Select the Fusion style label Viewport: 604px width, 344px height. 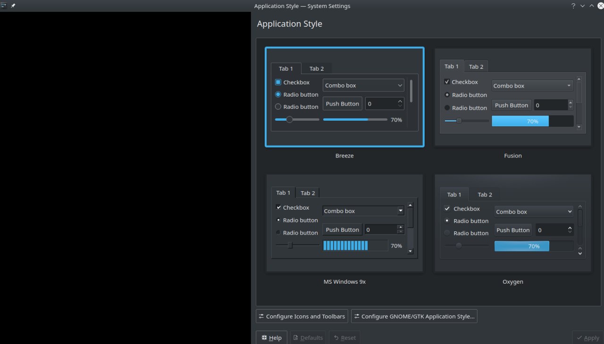coord(513,156)
